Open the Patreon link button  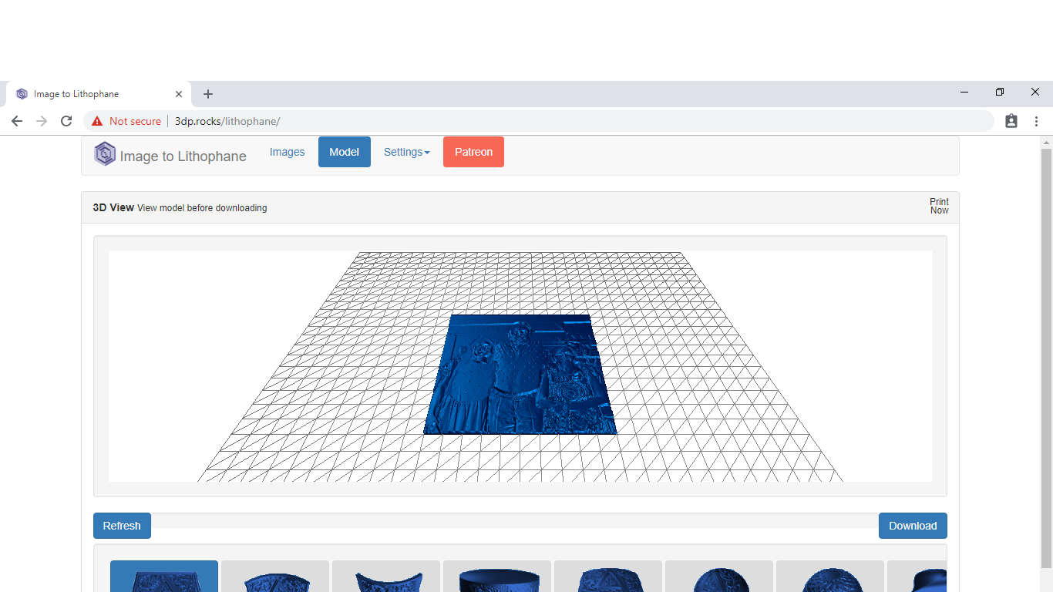(473, 152)
